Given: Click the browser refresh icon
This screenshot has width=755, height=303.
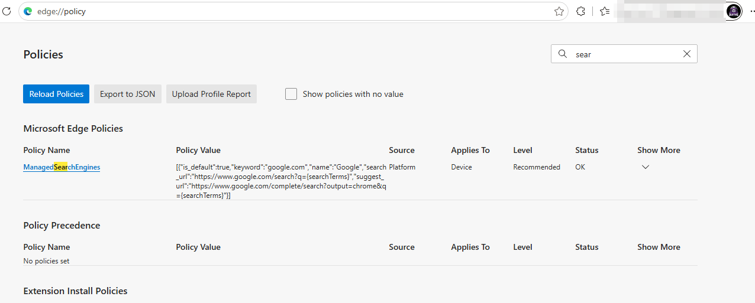Looking at the screenshot, I should 7,11.
